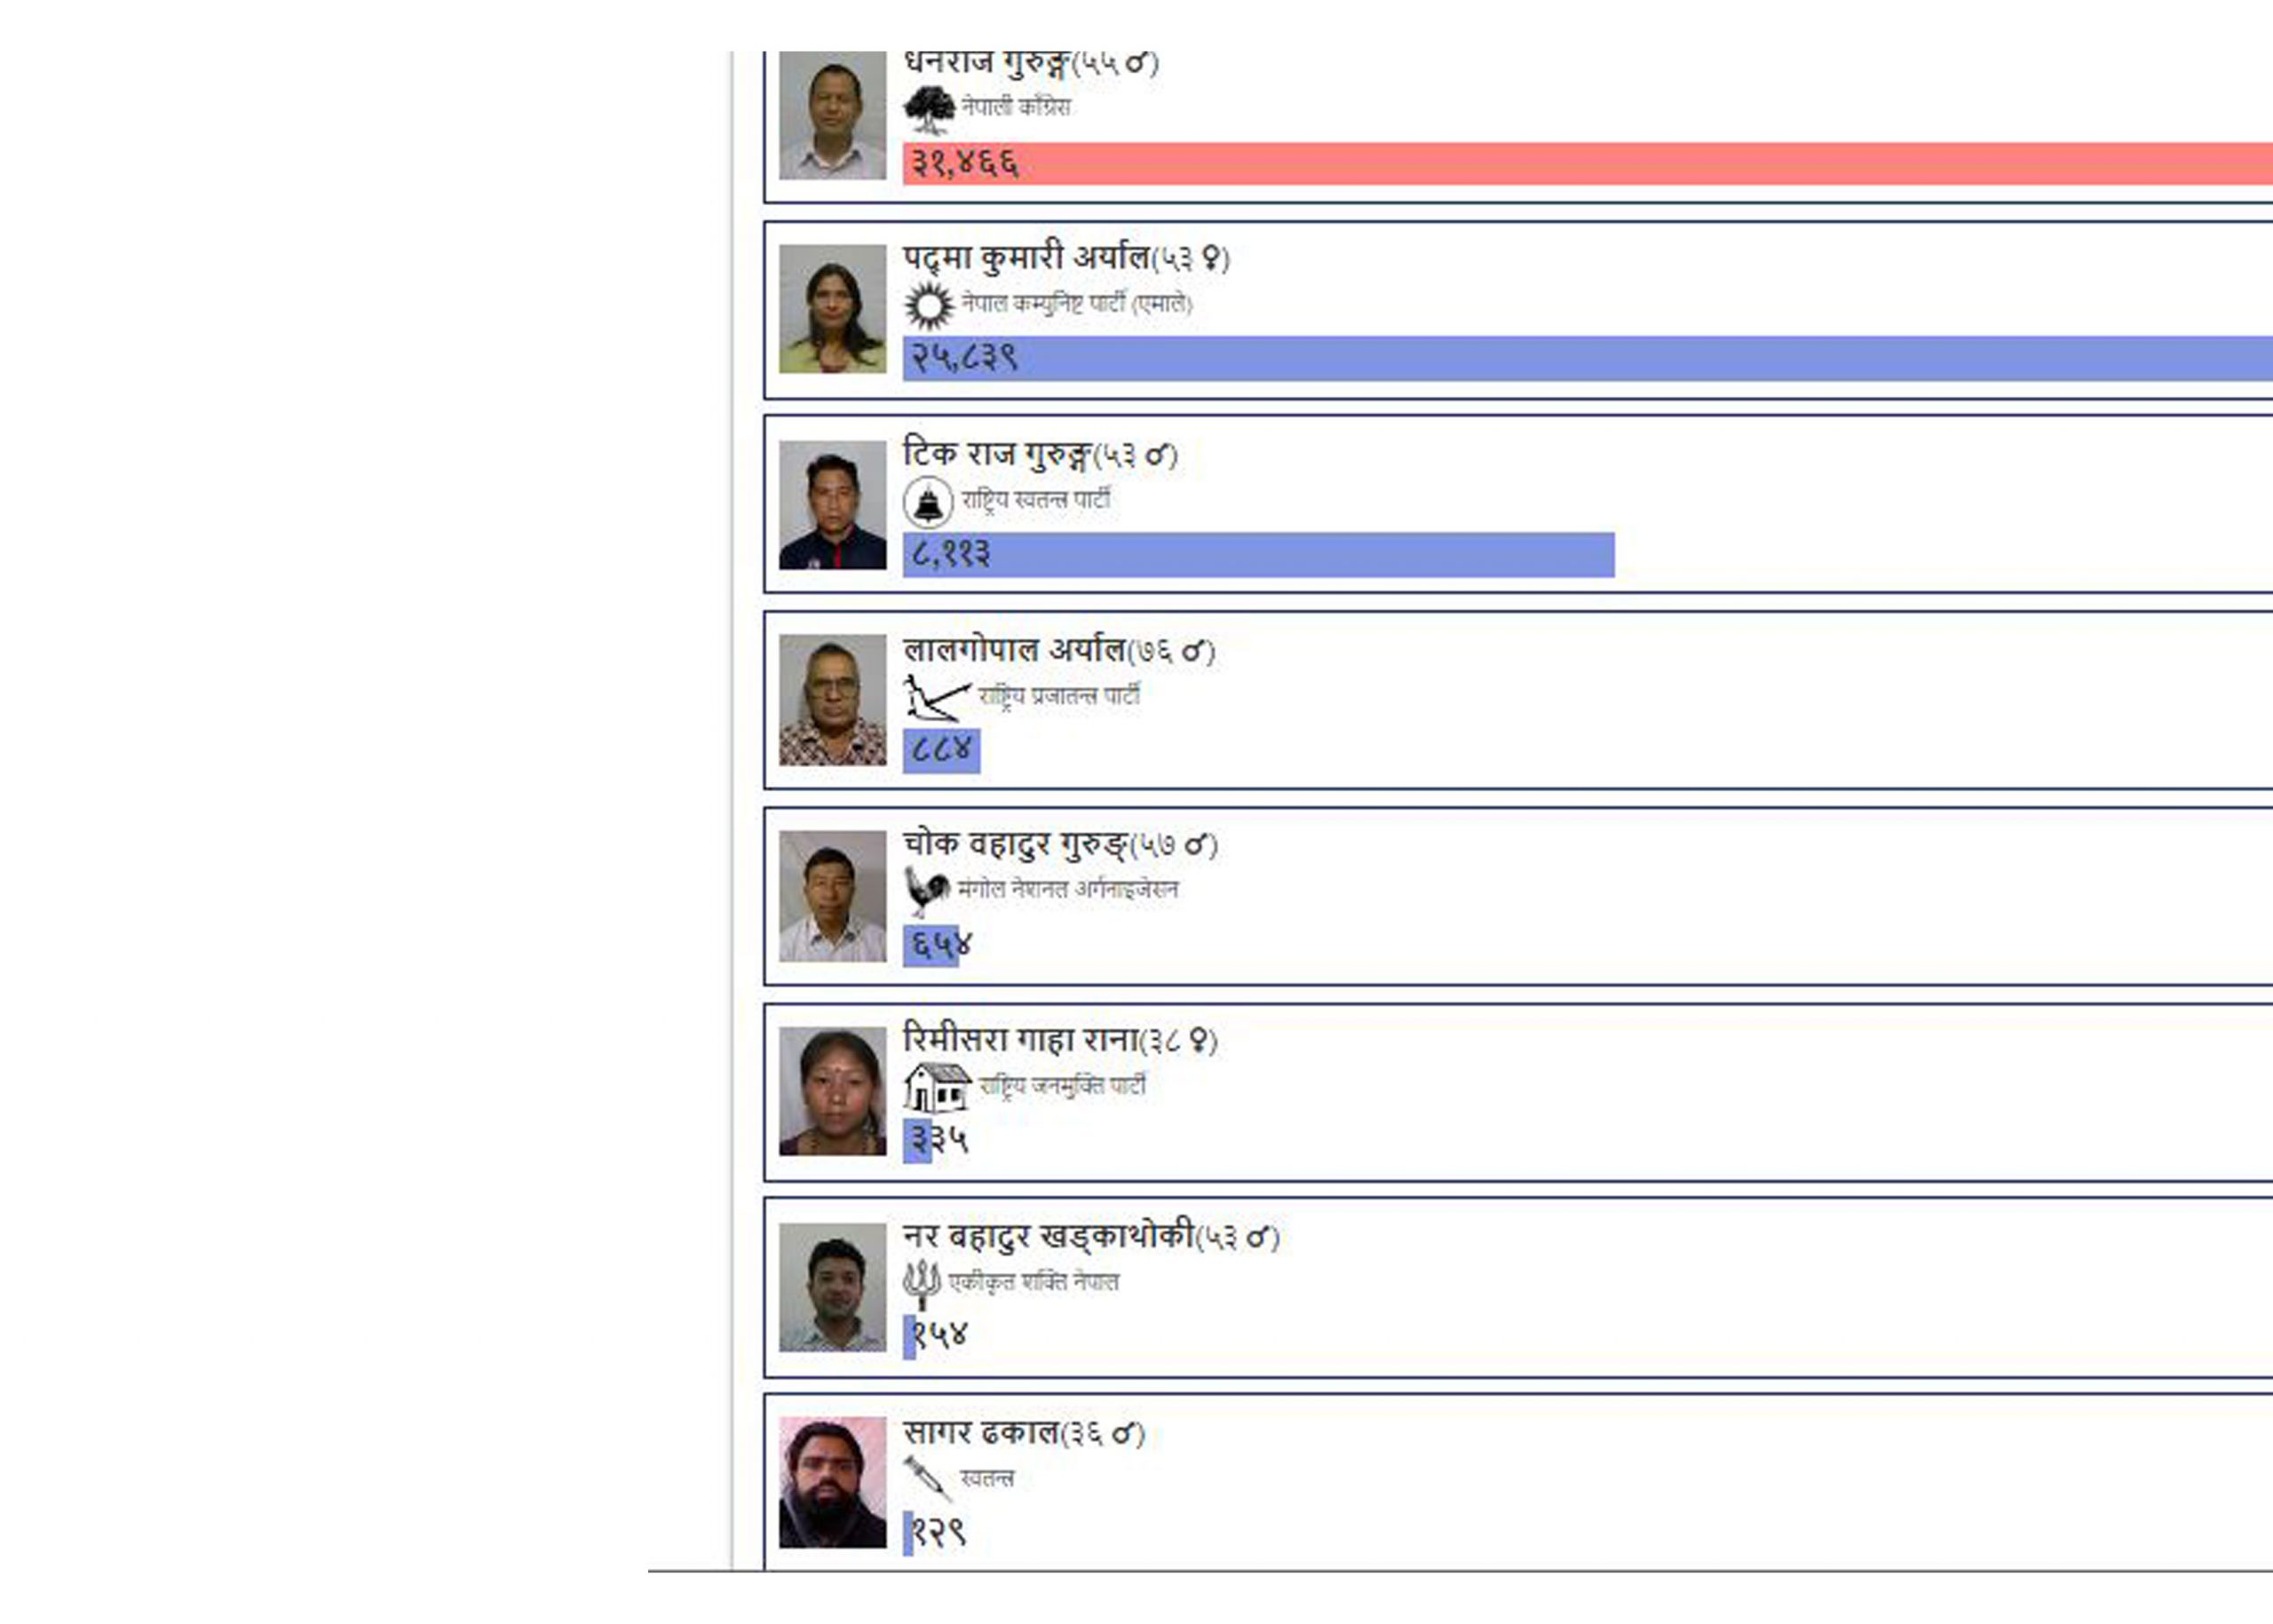This screenshot has height=1624, width=2273.
Task: Click the independent candidate's syringe symbol icon
Action: click(927, 1478)
